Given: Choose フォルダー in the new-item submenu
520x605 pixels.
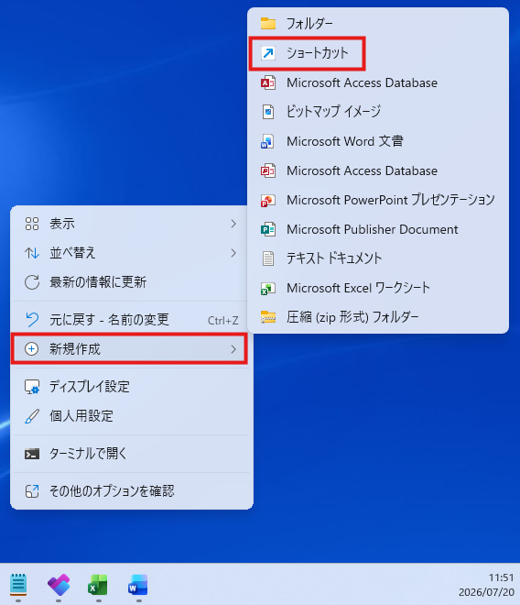Looking at the screenshot, I should click(378, 24).
